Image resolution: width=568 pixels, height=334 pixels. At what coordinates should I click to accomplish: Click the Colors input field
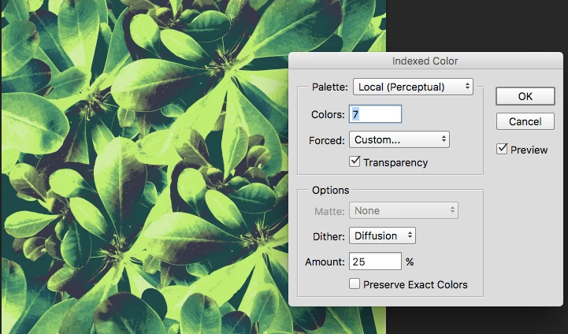point(375,114)
